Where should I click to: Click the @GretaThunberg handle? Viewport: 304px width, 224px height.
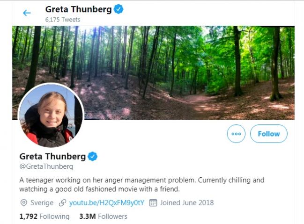pyautogui.click(x=46, y=166)
